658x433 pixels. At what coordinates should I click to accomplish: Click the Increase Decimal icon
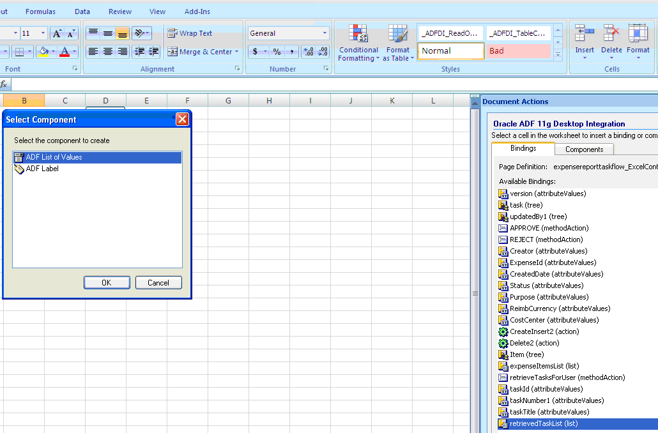pyautogui.click(x=309, y=52)
